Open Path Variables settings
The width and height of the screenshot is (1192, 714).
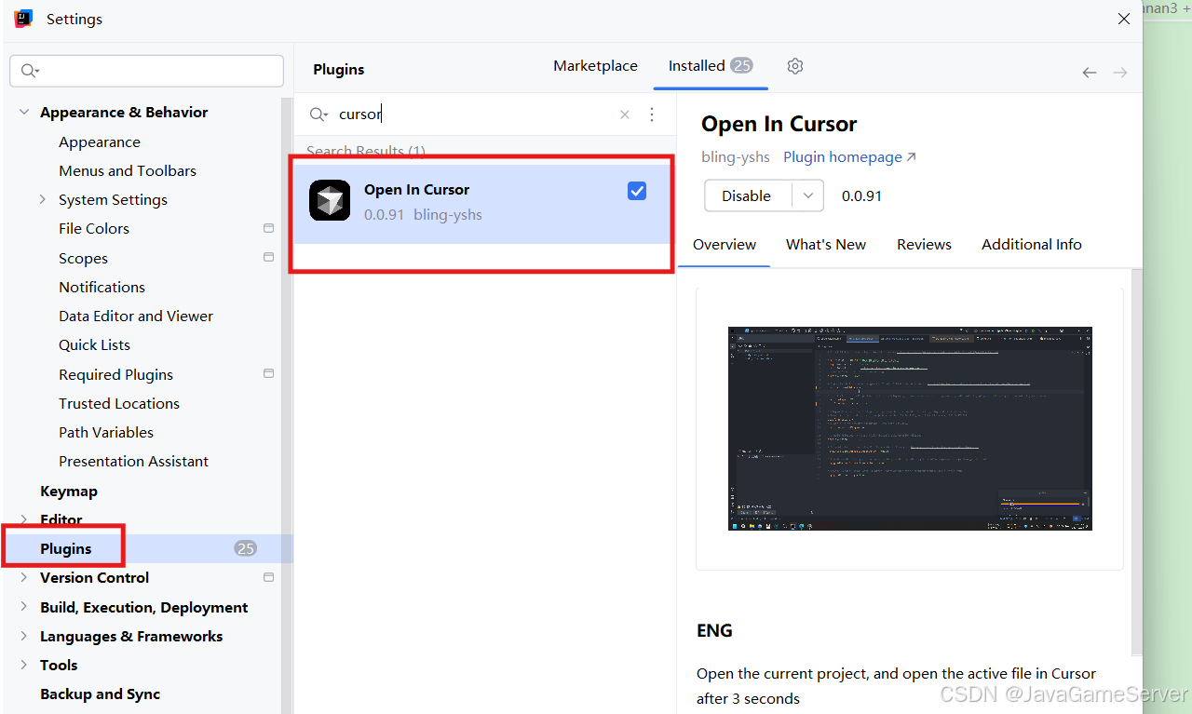(106, 432)
